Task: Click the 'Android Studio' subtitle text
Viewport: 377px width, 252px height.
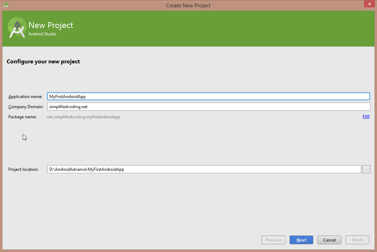Action: tap(42, 34)
